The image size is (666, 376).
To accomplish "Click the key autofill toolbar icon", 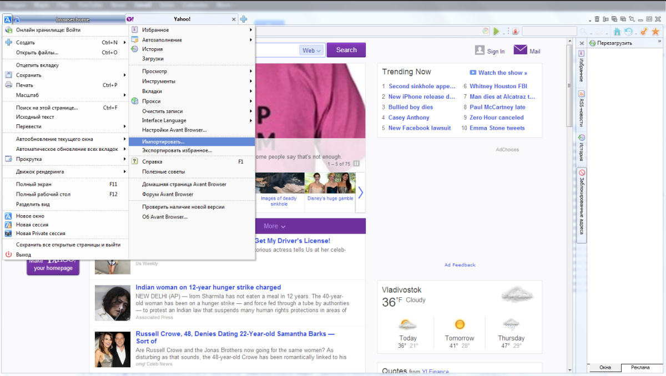I will 644,32.
